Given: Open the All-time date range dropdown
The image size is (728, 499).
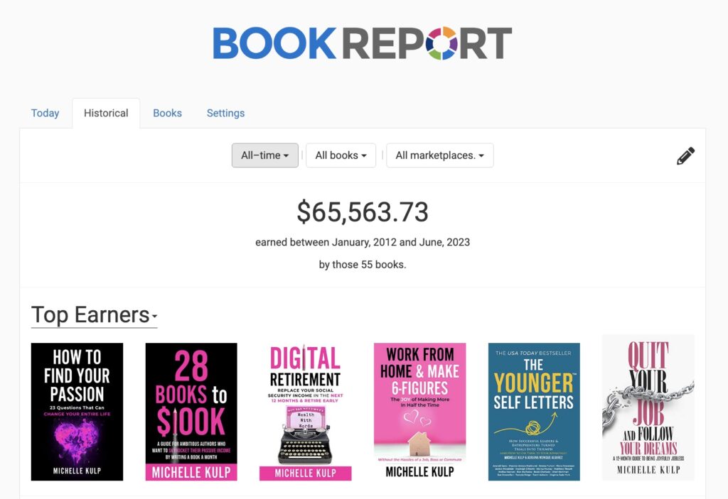Looking at the screenshot, I should pyautogui.click(x=265, y=155).
